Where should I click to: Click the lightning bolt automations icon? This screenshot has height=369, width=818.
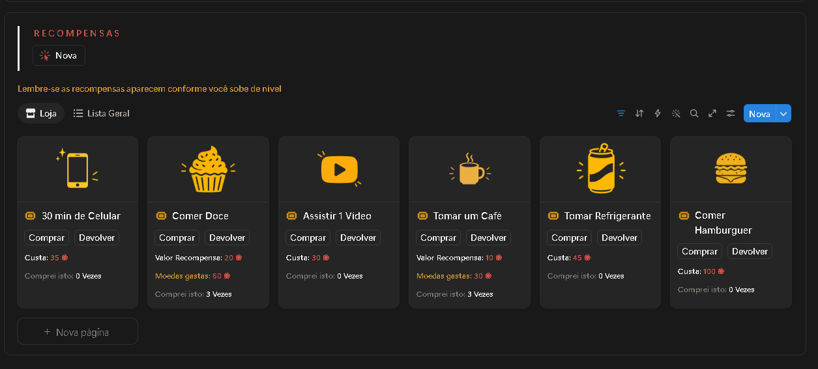tap(658, 113)
